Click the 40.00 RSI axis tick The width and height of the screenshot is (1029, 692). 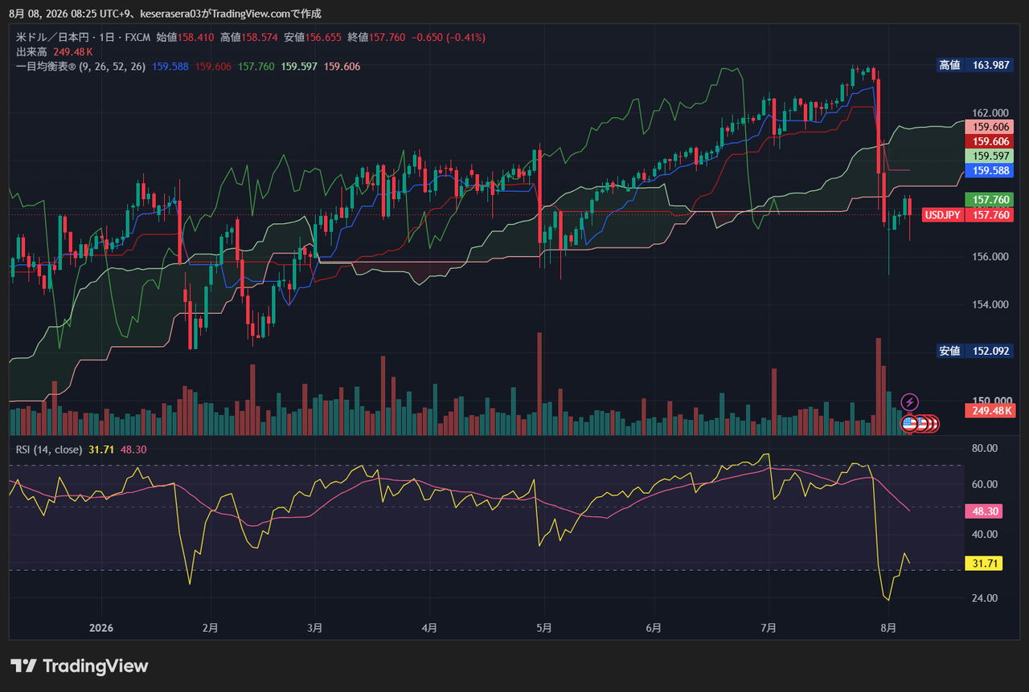986,534
